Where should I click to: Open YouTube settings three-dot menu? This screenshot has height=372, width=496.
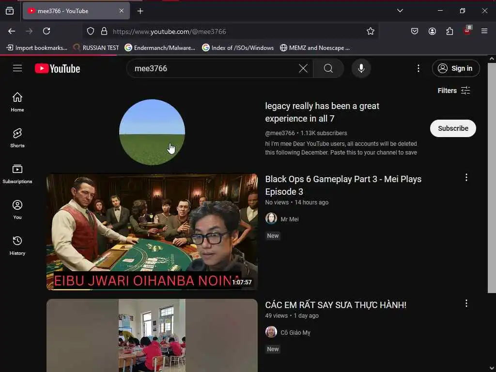(x=418, y=68)
